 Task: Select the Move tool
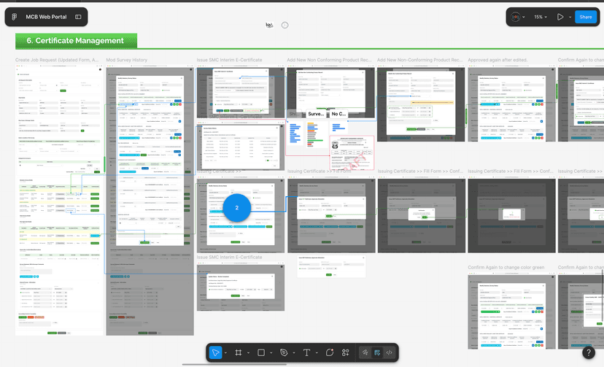tap(215, 352)
